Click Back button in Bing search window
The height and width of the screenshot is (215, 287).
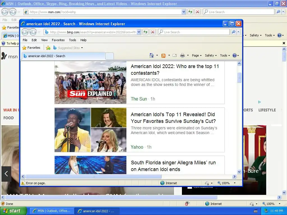click(25, 32)
